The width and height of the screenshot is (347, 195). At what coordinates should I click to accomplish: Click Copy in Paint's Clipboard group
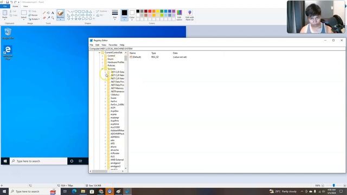point(14,15)
